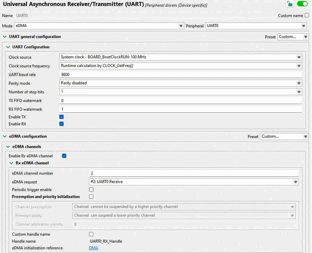This screenshot has height=253, width=312.
Task: Check the Custom name checkbox
Action: click(x=307, y=15)
